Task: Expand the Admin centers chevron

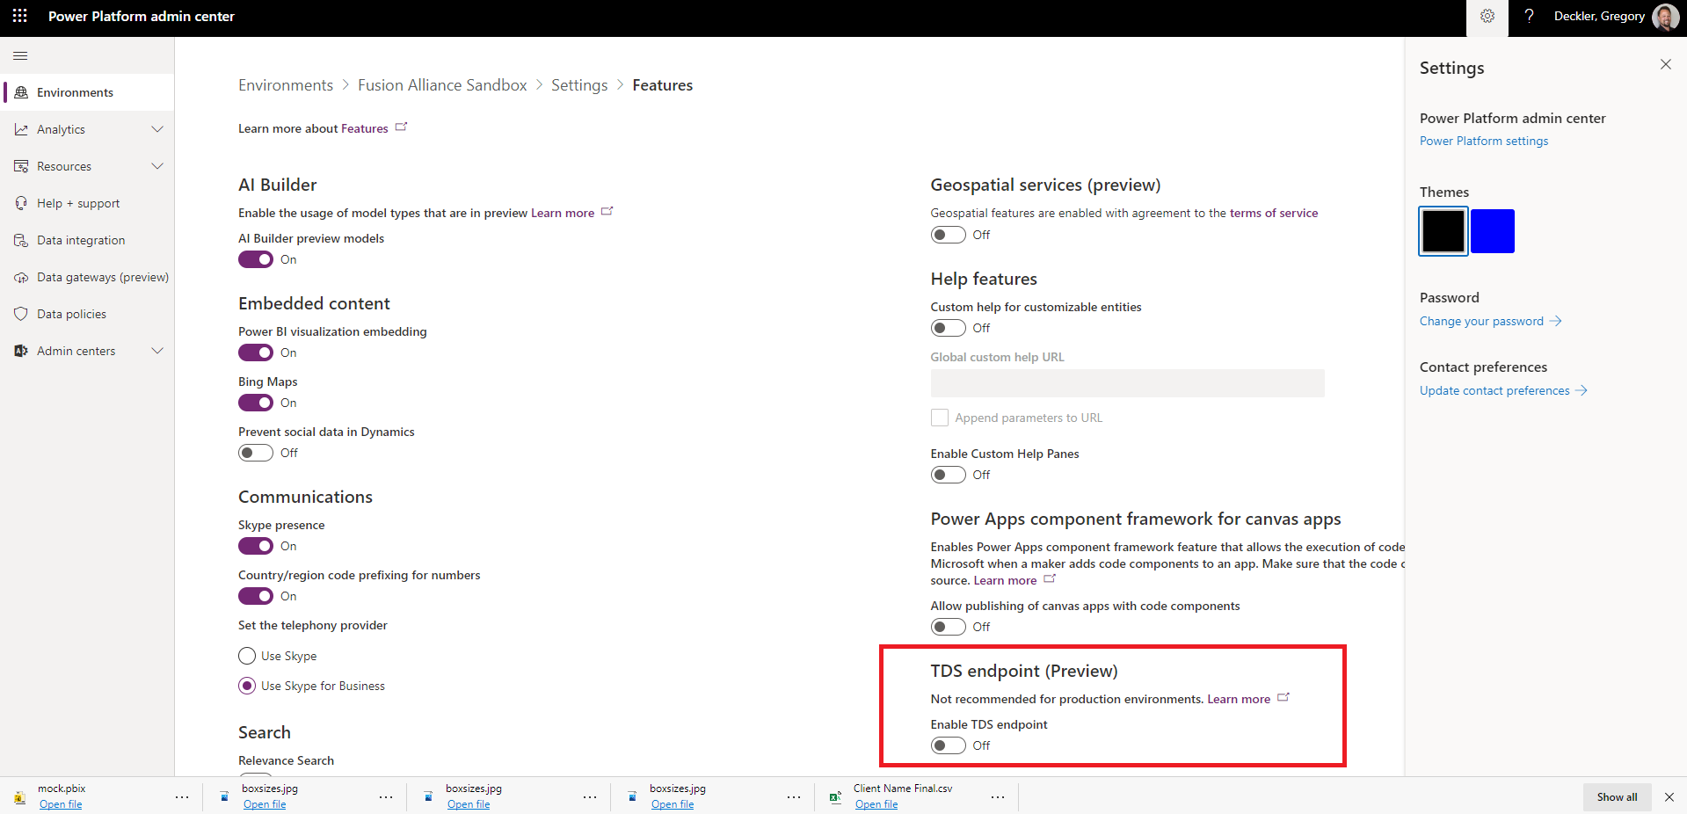Action: click(x=157, y=351)
